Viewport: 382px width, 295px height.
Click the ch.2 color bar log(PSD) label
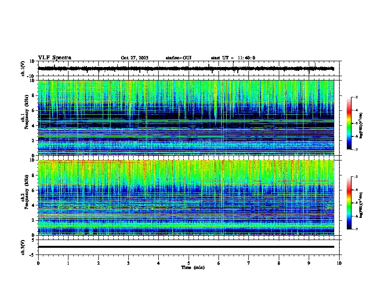pos(361,205)
